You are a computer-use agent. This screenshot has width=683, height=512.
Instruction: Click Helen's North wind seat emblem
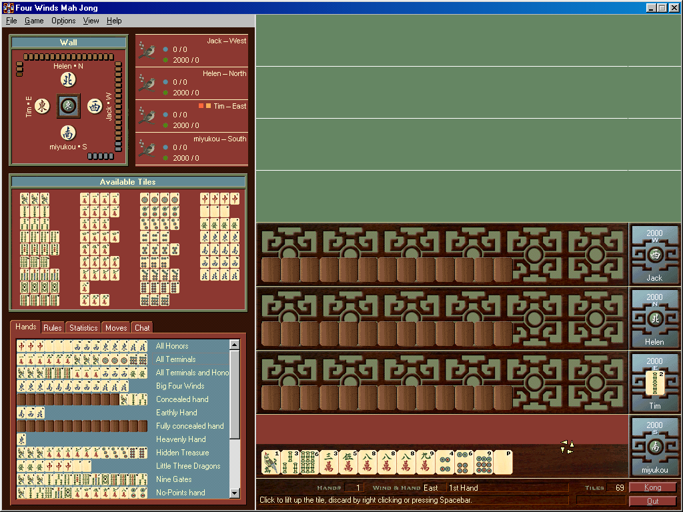tap(654, 319)
